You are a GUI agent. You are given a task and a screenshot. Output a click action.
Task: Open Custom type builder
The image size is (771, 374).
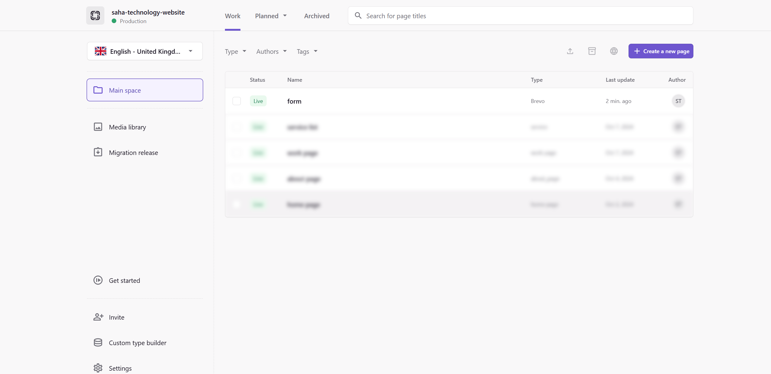click(137, 343)
